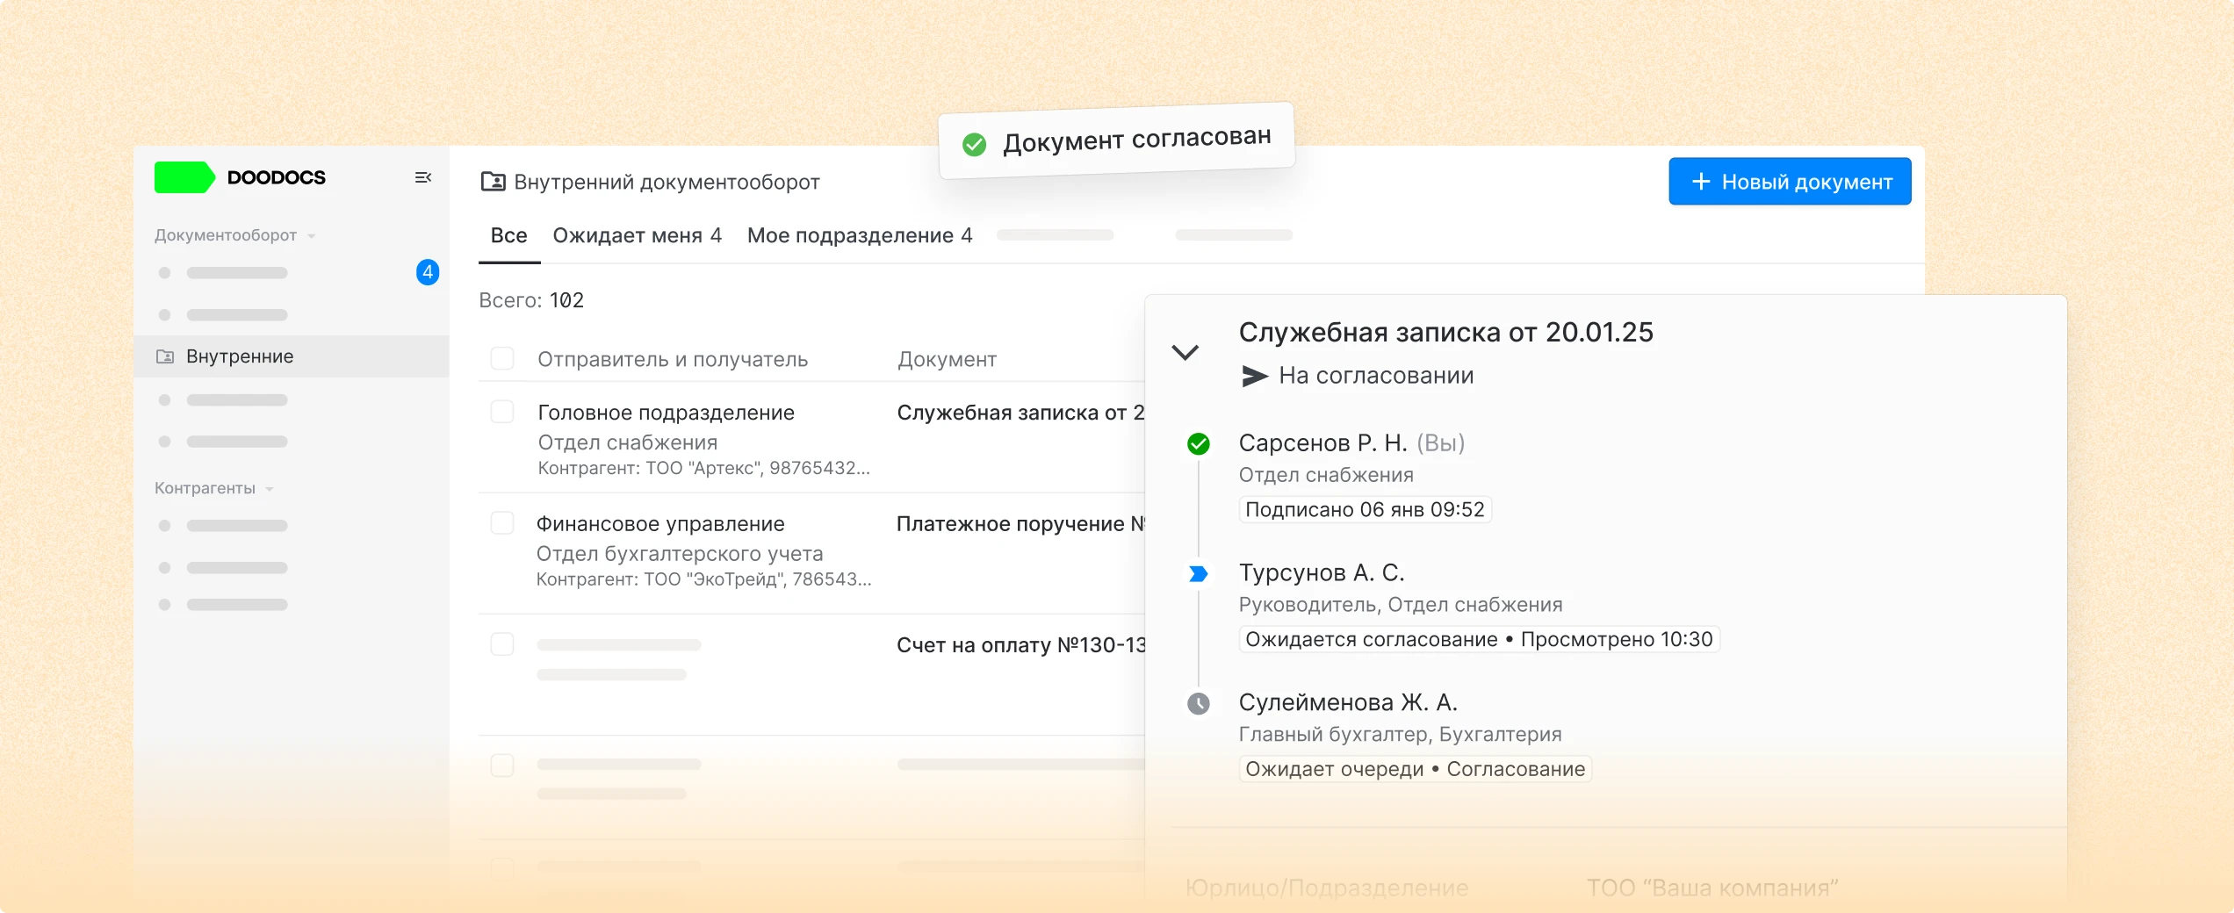Viewport: 2234px width, 913px height.
Task: Check the Головное подразделение row checkbox
Action: (x=502, y=412)
